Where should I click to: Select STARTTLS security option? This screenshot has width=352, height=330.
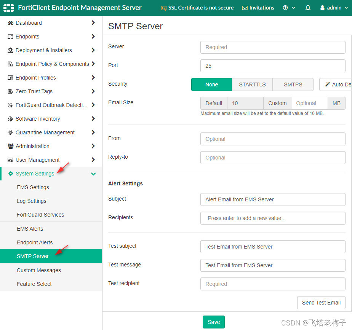coord(252,84)
